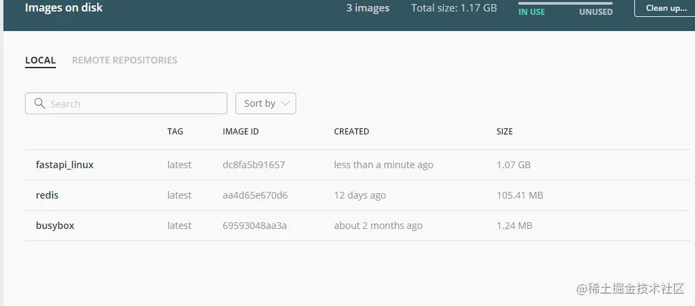Click the '3 images' count text
This screenshot has width=695, height=306.
[x=368, y=8]
